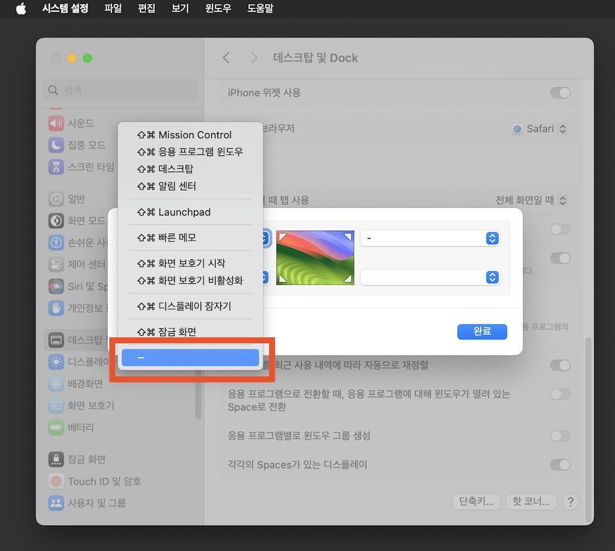Click the 검색 search field
This screenshot has width=615, height=551.
(120, 91)
